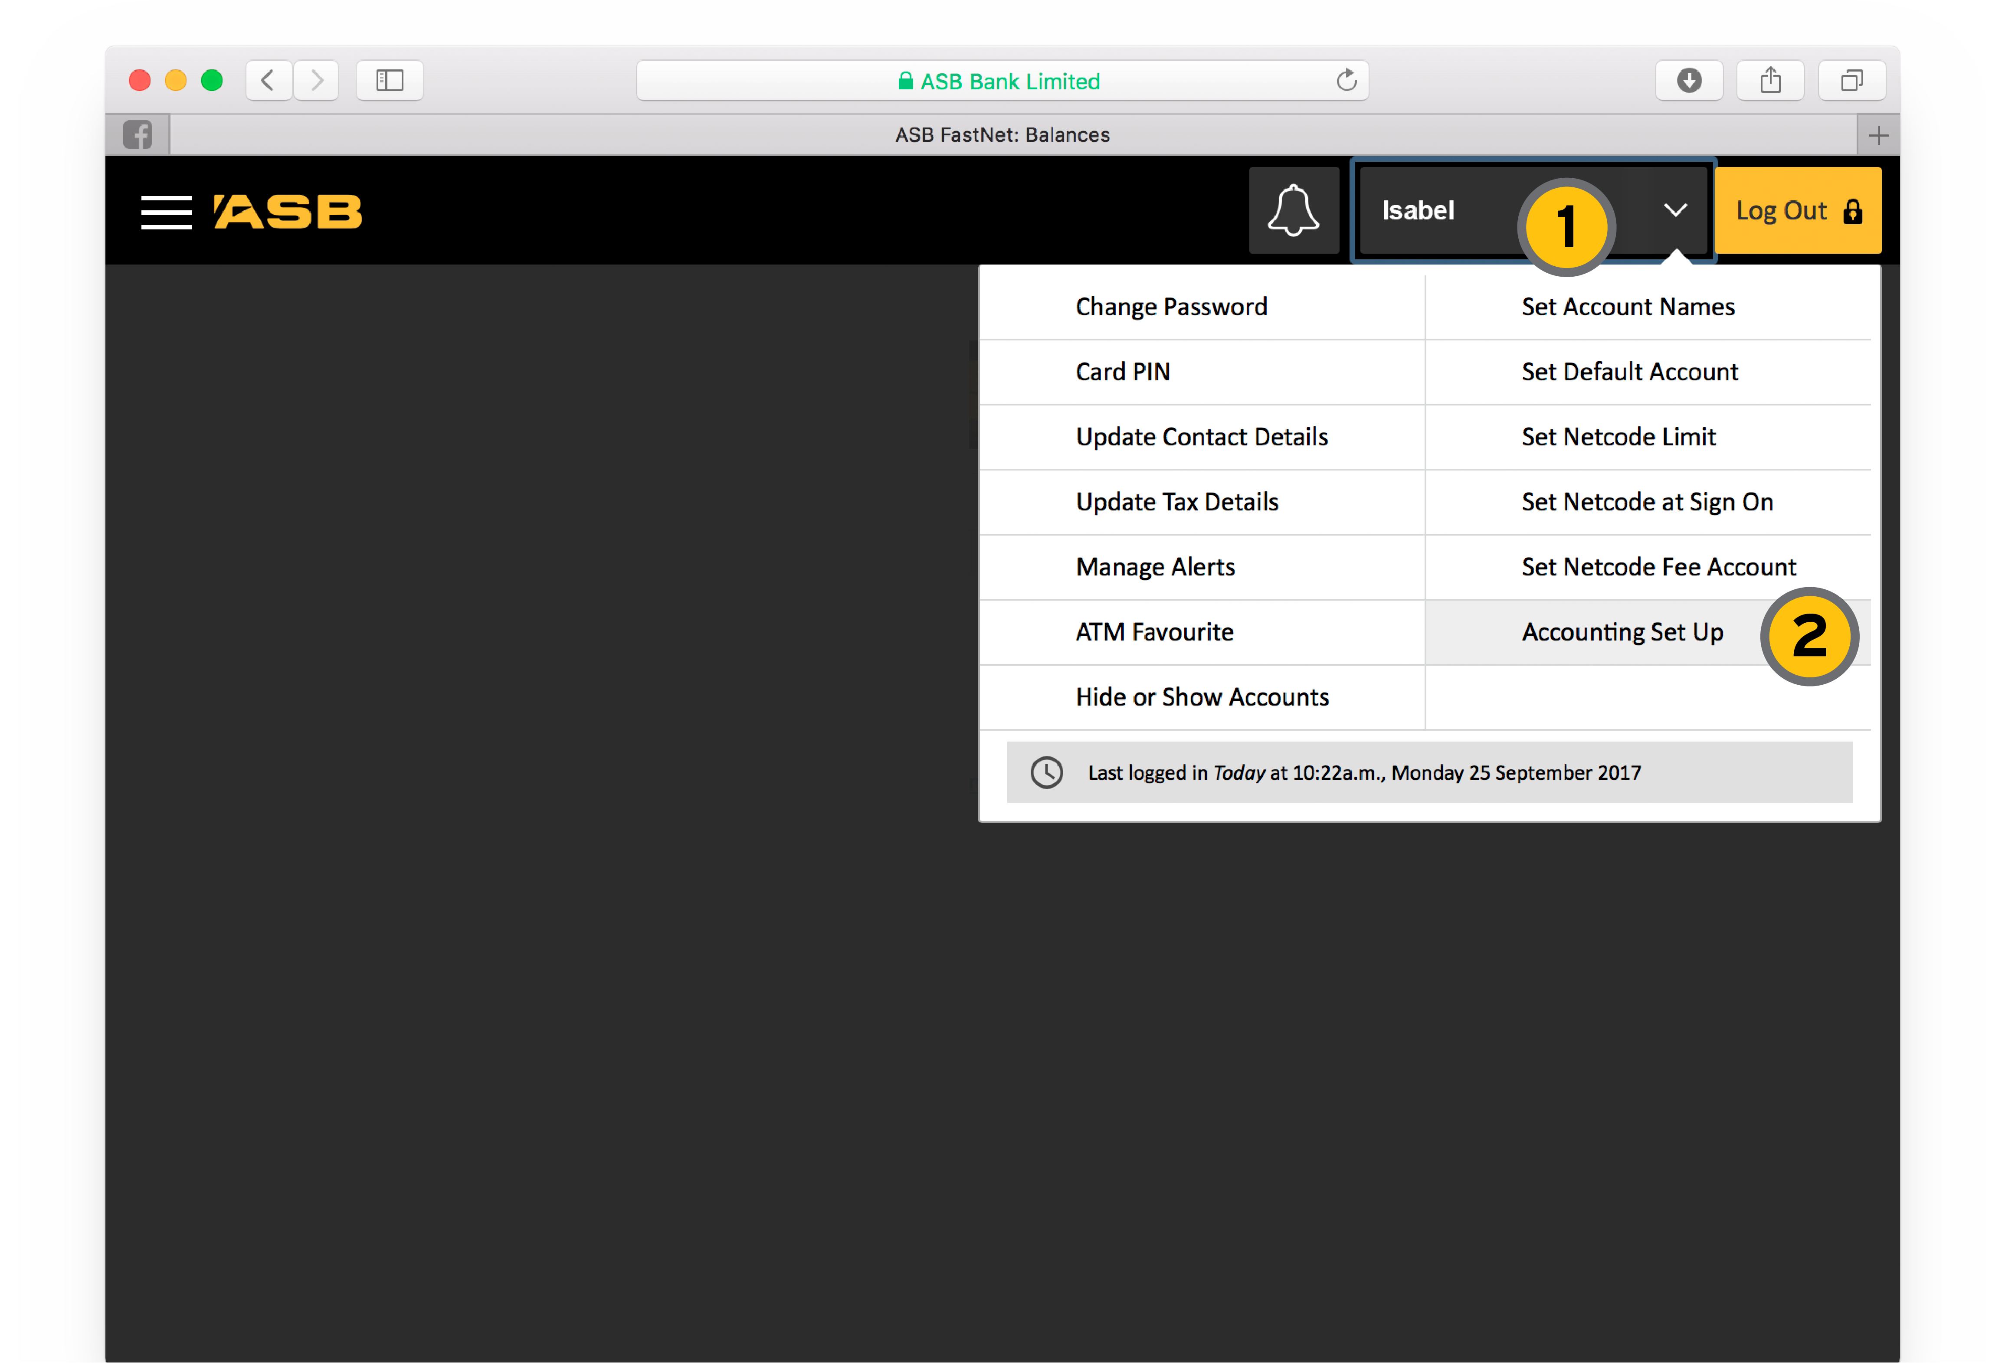
Task: Reload the page with refresh icon
Action: (x=1346, y=81)
